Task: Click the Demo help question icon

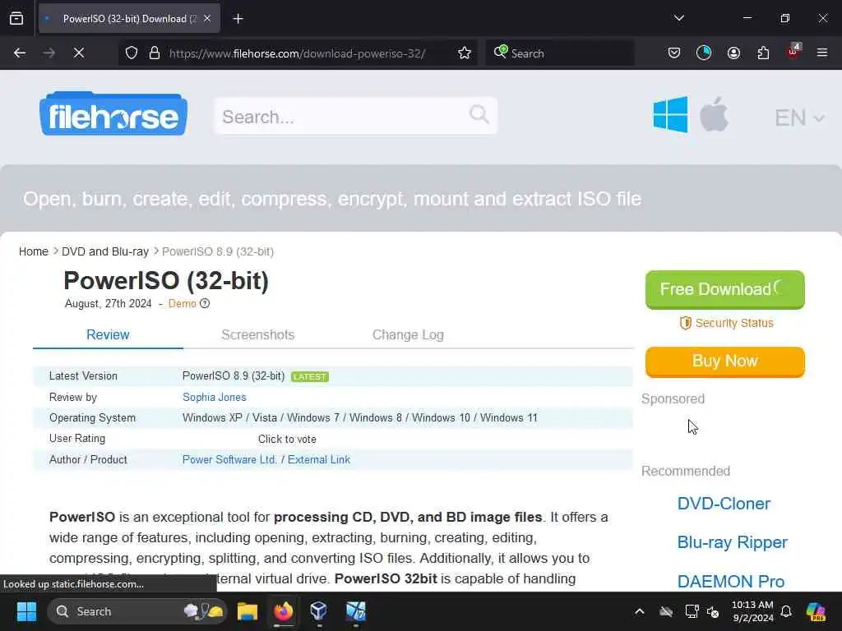Action: click(x=205, y=304)
